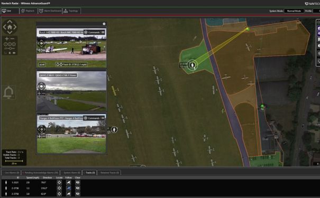This screenshot has height=198, width=320.
Task: Clear track 1-3531 with eye icon
Action: tap(78, 183)
